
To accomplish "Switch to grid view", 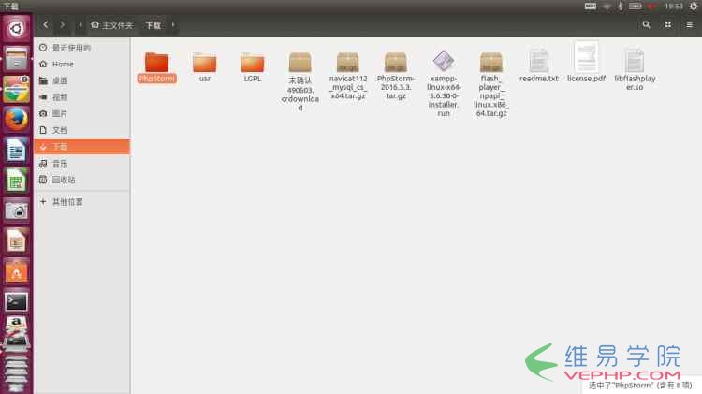I will click(x=668, y=25).
